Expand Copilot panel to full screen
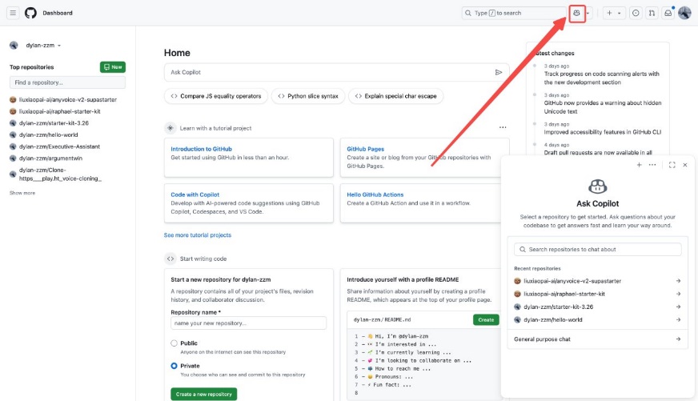The image size is (698, 401). tap(672, 165)
